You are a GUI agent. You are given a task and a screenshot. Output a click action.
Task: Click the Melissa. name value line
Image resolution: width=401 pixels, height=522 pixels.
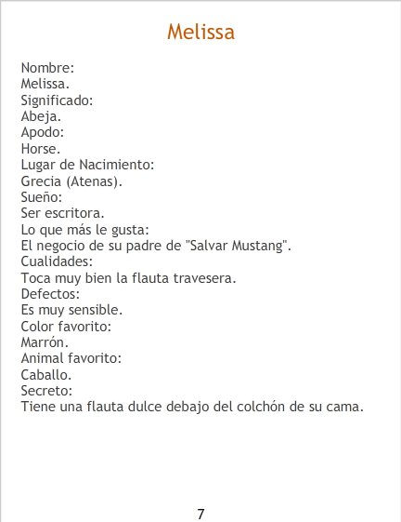point(45,84)
